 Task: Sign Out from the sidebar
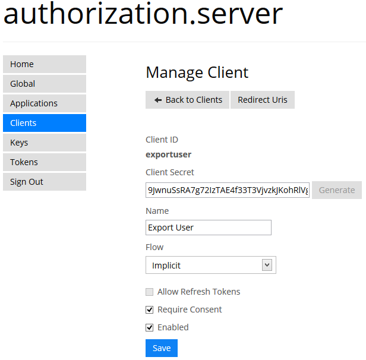point(45,182)
